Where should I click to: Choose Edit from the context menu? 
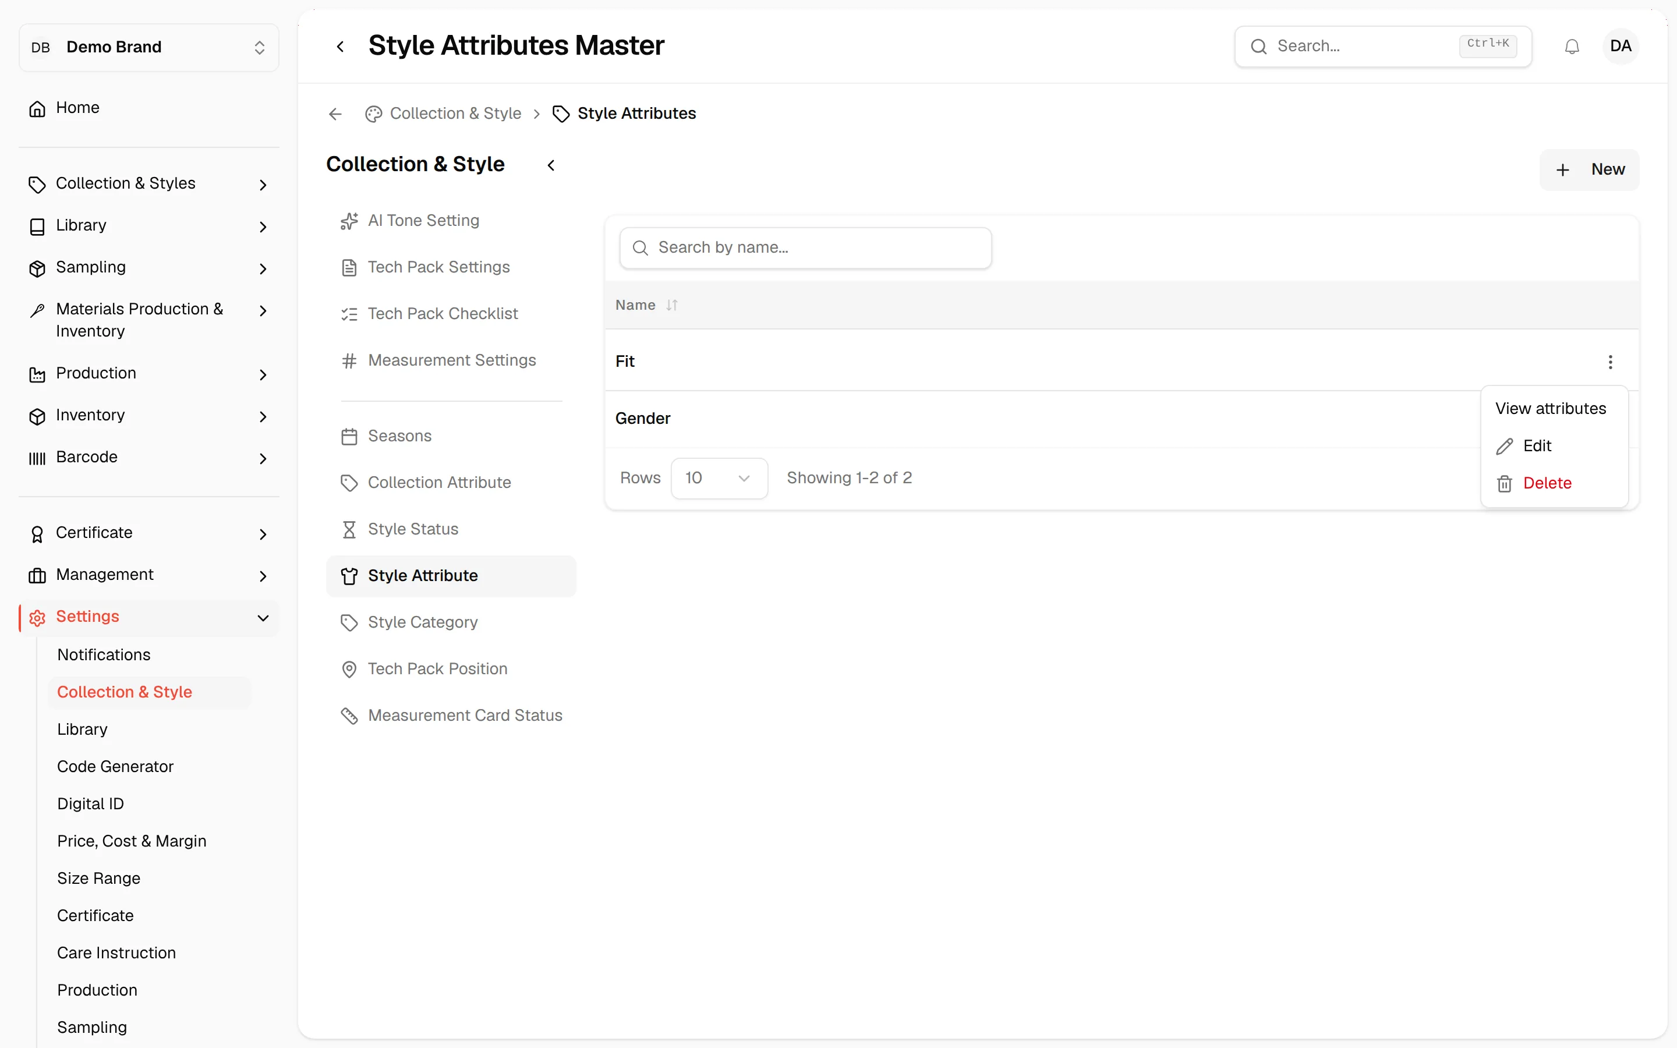[x=1554, y=445]
